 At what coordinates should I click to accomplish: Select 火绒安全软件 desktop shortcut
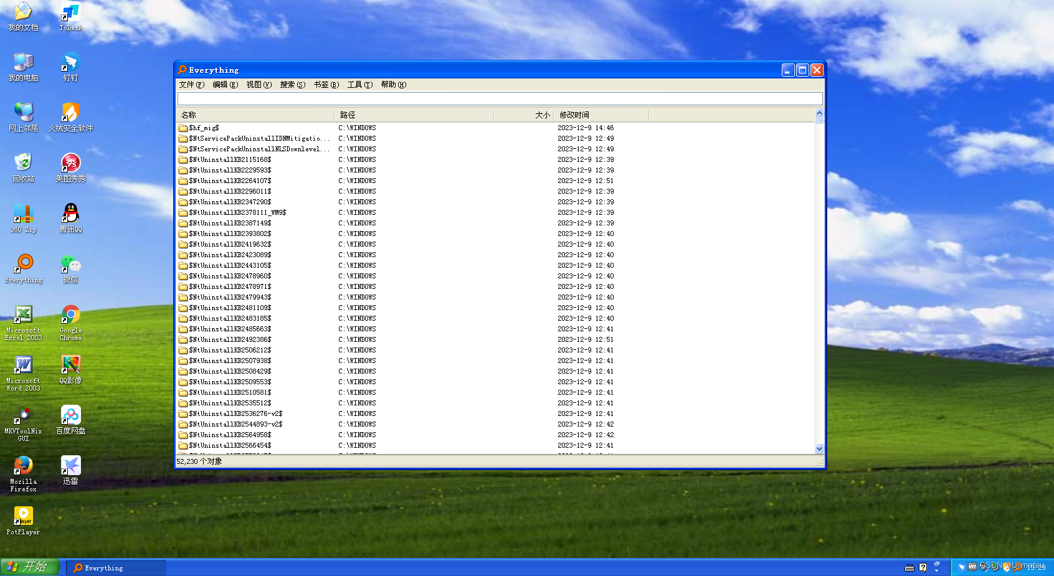point(70,118)
